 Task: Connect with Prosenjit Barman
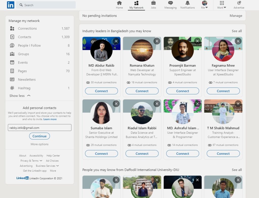click(183, 91)
